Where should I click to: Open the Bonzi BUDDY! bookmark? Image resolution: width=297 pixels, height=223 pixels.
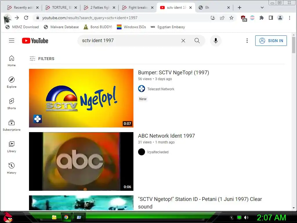tap(98, 27)
